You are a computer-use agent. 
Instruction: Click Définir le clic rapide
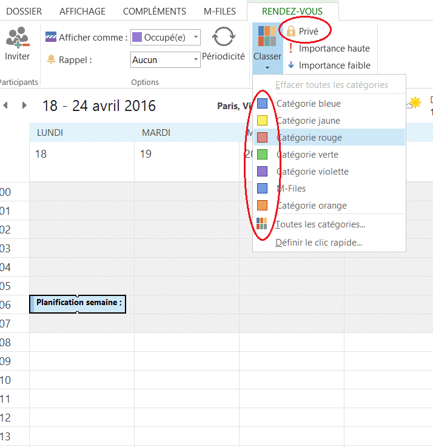(x=318, y=243)
